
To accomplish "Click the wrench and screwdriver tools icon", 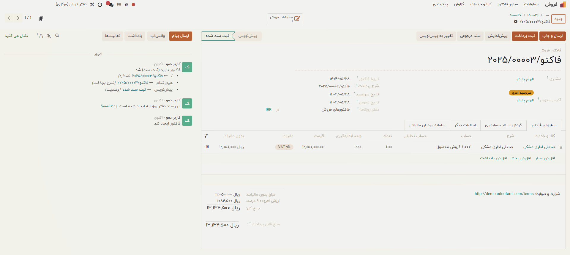I will [x=92, y=4].
